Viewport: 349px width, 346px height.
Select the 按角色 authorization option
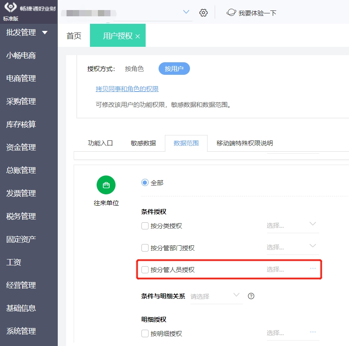coord(134,69)
